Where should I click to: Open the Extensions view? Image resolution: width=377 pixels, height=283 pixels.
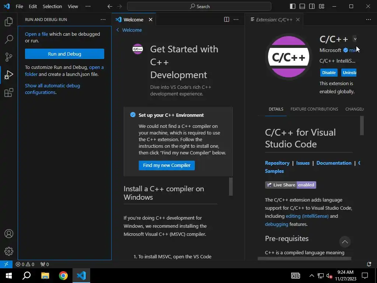pos(9,92)
